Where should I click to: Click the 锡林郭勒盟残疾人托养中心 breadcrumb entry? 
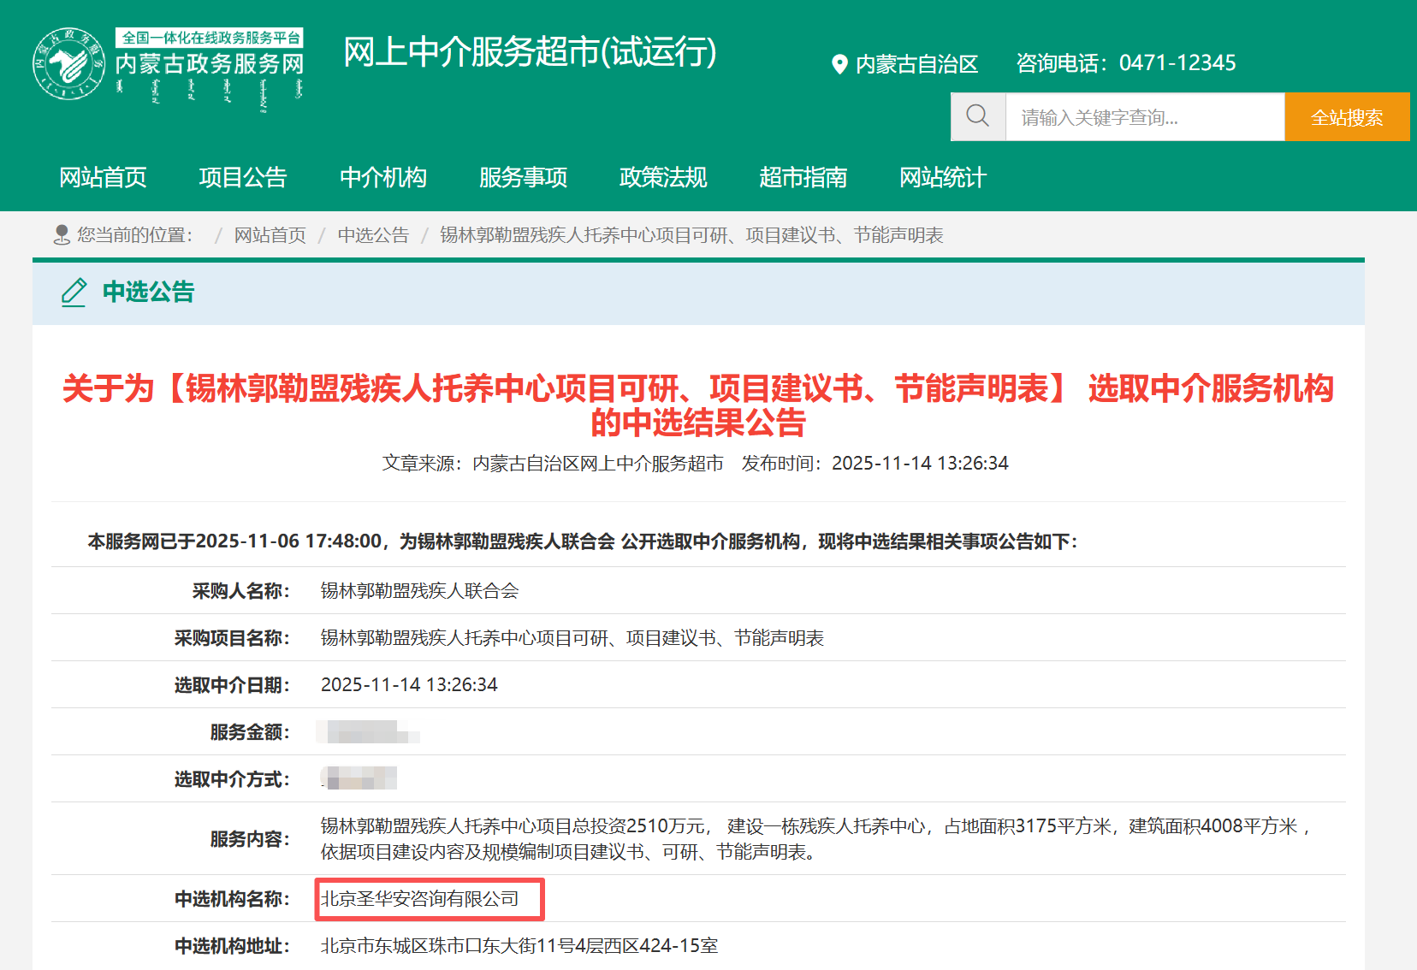point(691,234)
